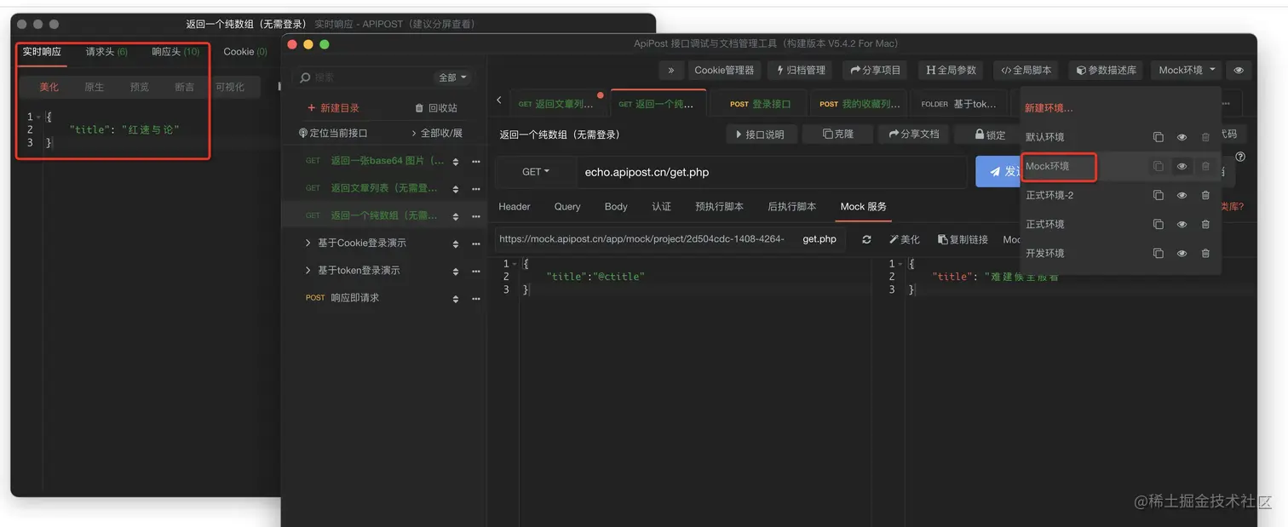The image size is (1288, 527).
Task: Toggle the eye icon in top toolbar
Action: (x=1238, y=70)
